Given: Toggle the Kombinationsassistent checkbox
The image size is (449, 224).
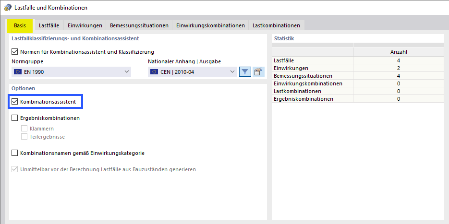Looking at the screenshot, I should click(14, 102).
